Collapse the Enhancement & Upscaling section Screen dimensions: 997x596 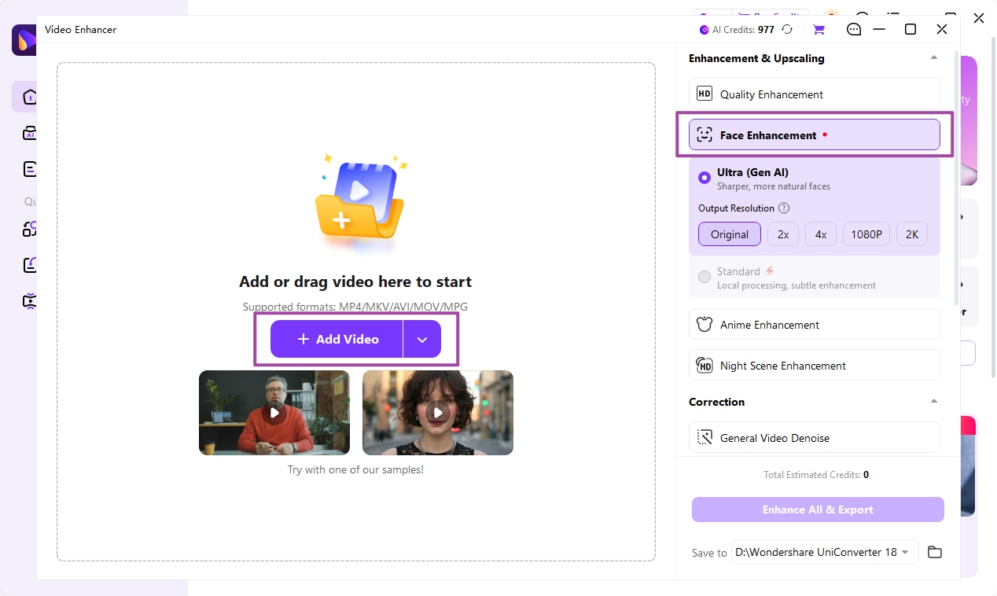[934, 58]
